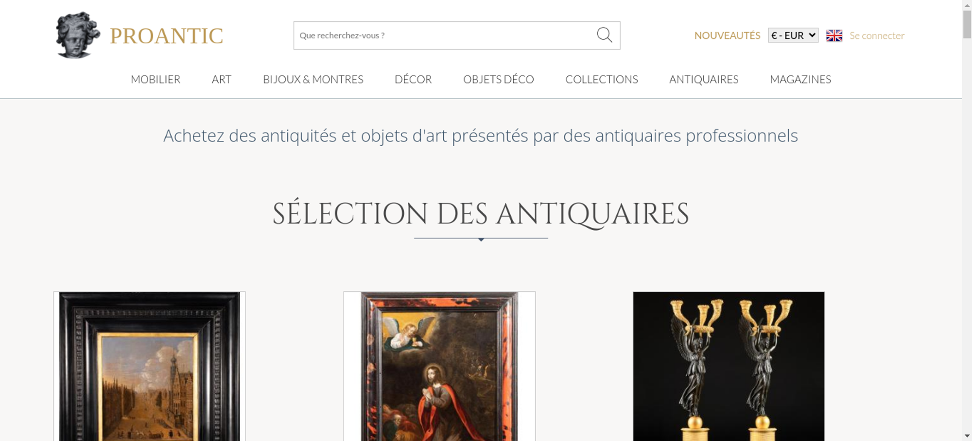Open the Antiquaires menu
Screen dimensions: 972x441
coord(704,79)
